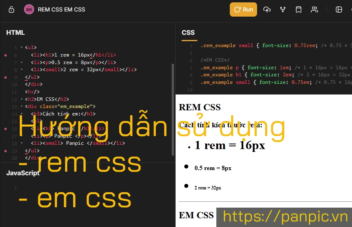The width and height of the screenshot is (352, 227).
Task: Fold the h2 EM CSS line 12
Action: tap(21, 99)
